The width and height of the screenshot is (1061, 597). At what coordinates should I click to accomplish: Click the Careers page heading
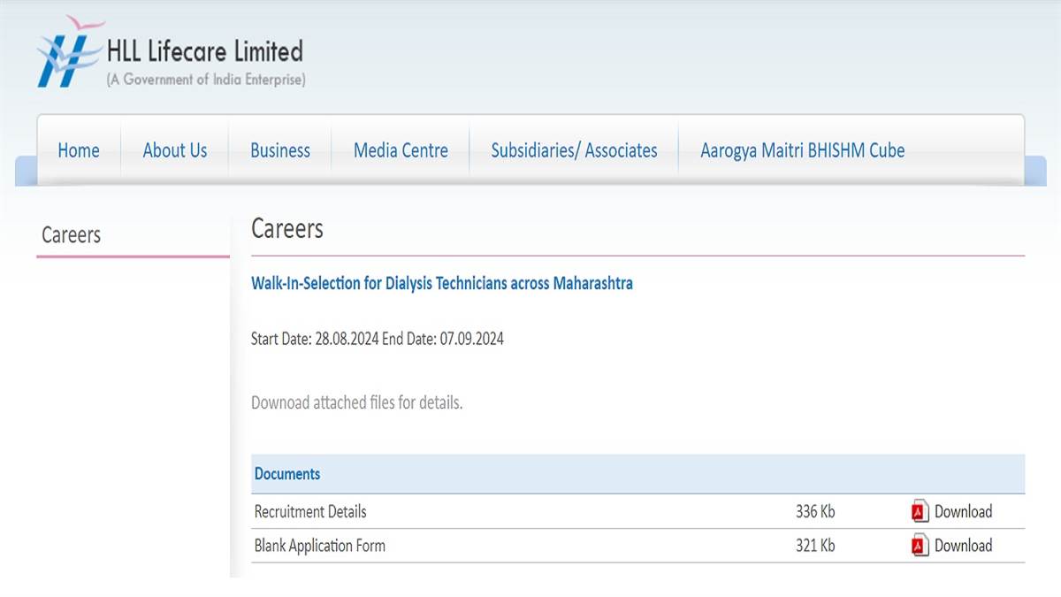point(287,228)
